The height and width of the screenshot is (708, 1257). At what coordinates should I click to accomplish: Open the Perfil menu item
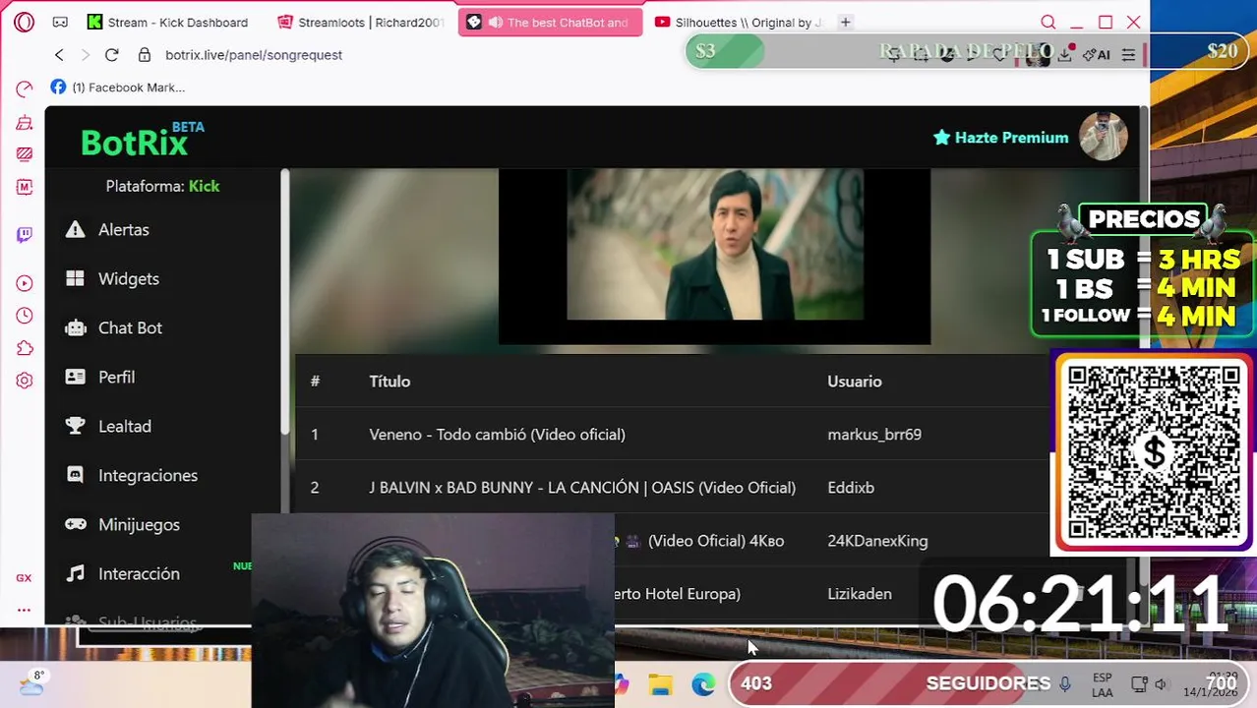[116, 377]
